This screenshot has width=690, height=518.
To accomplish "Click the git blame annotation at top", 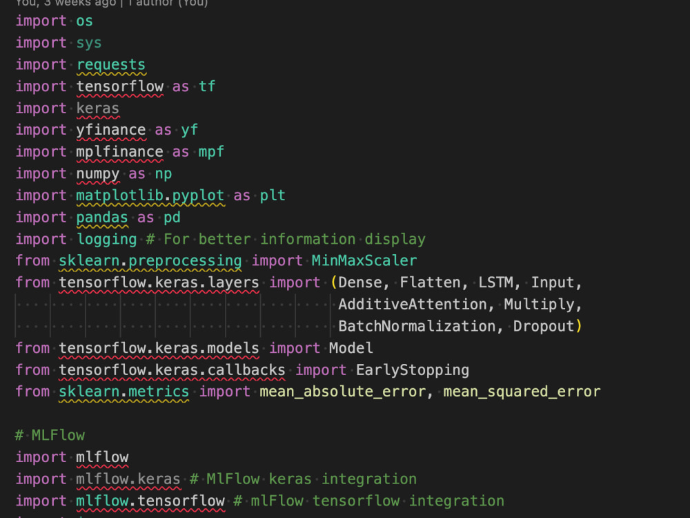I will [112, 3].
